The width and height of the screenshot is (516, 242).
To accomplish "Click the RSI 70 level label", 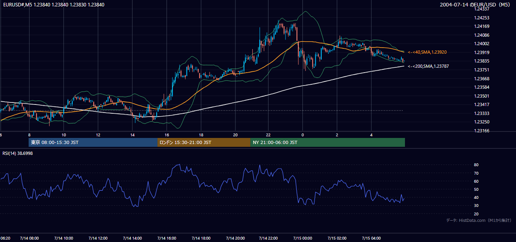I will [476, 173].
